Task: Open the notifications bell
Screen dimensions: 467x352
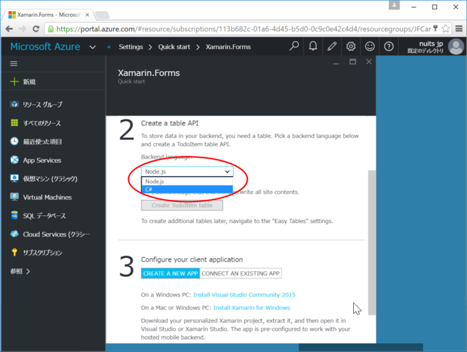Action: 313,46
